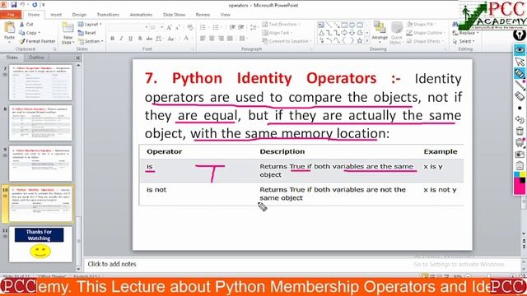Save the presentation in Quick Access Toolbar

[x=14, y=5]
